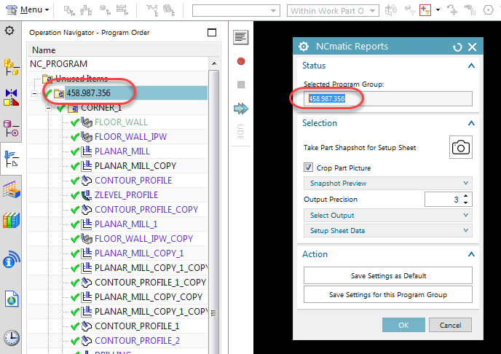Select the ZLEVEL_PROFILE operation
Image resolution: width=501 pixels, height=354 pixels.
click(x=126, y=195)
